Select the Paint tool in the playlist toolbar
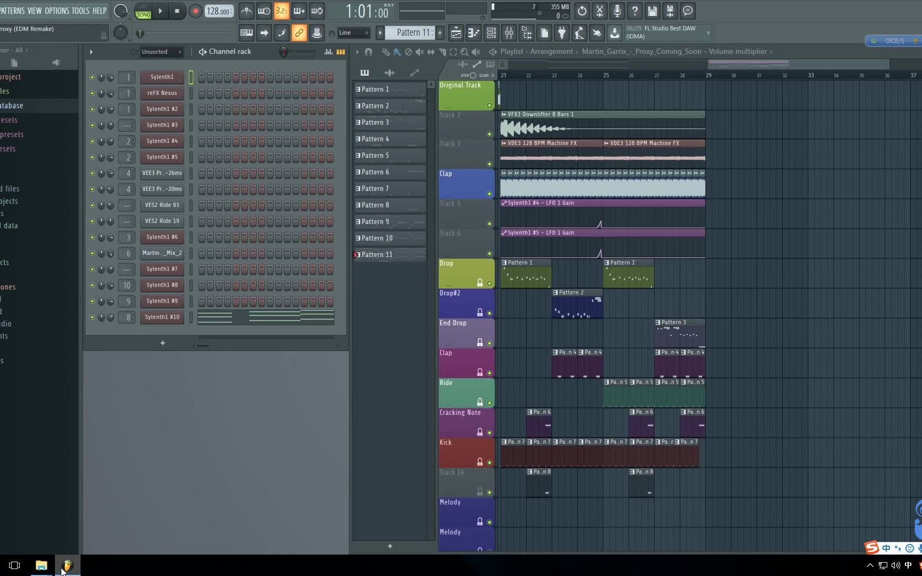The height and width of the screenshot is (576, 922). tap(397, 52)
